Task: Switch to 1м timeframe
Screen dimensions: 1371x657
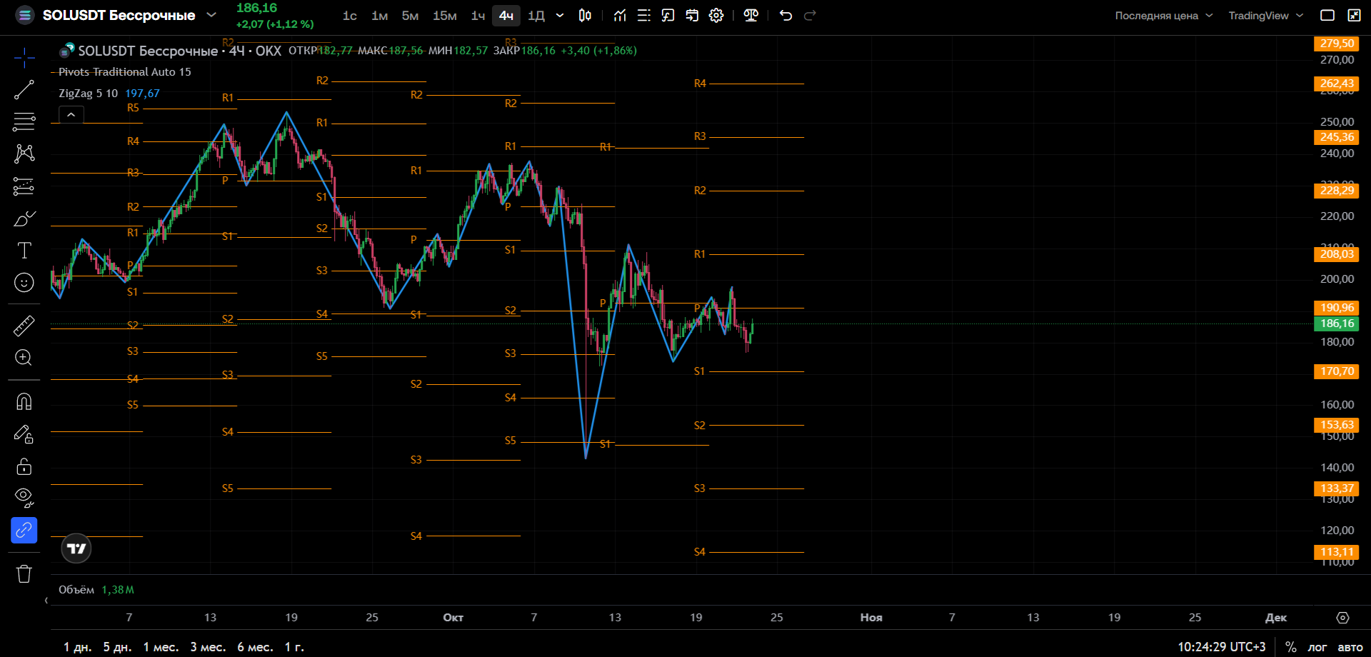Action: [x=380, y=16]
